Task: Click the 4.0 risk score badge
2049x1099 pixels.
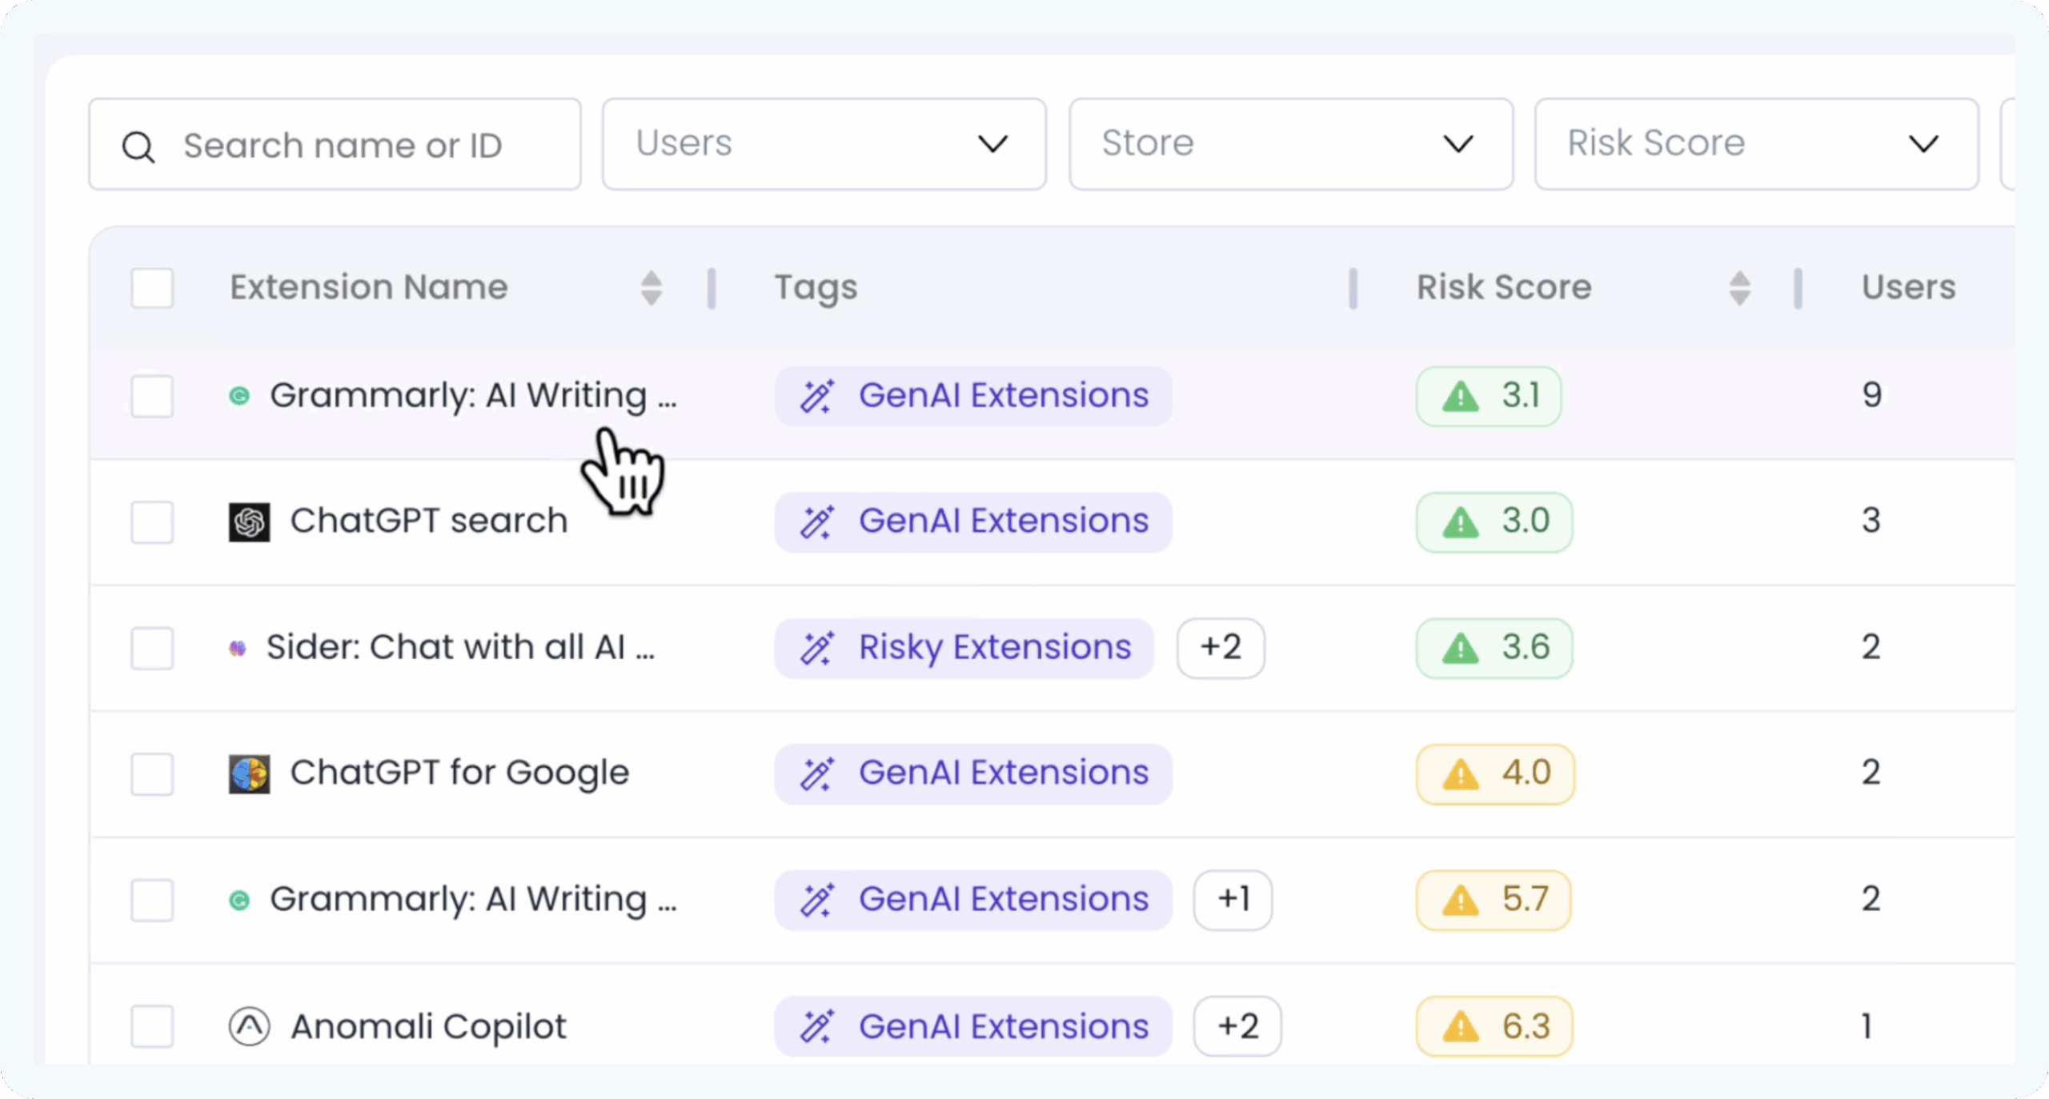Action: tap(1494, 773)
